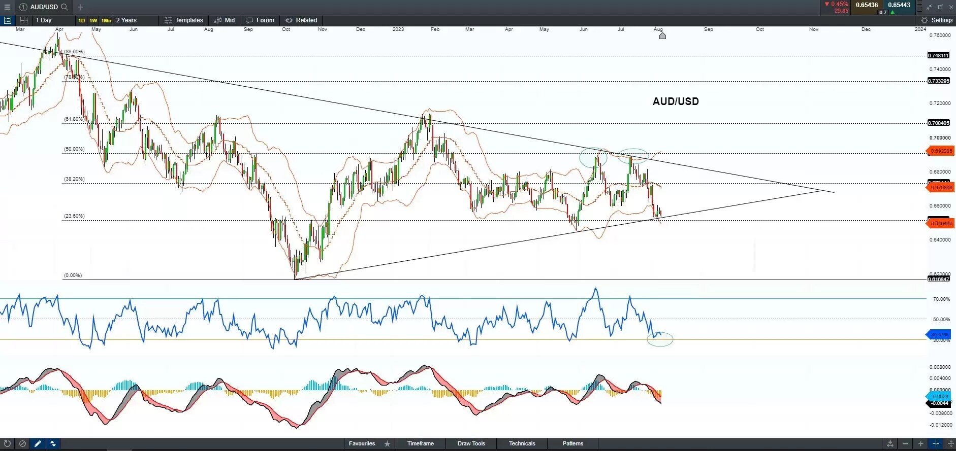Open the Timeframe tab

coord(421,444)
